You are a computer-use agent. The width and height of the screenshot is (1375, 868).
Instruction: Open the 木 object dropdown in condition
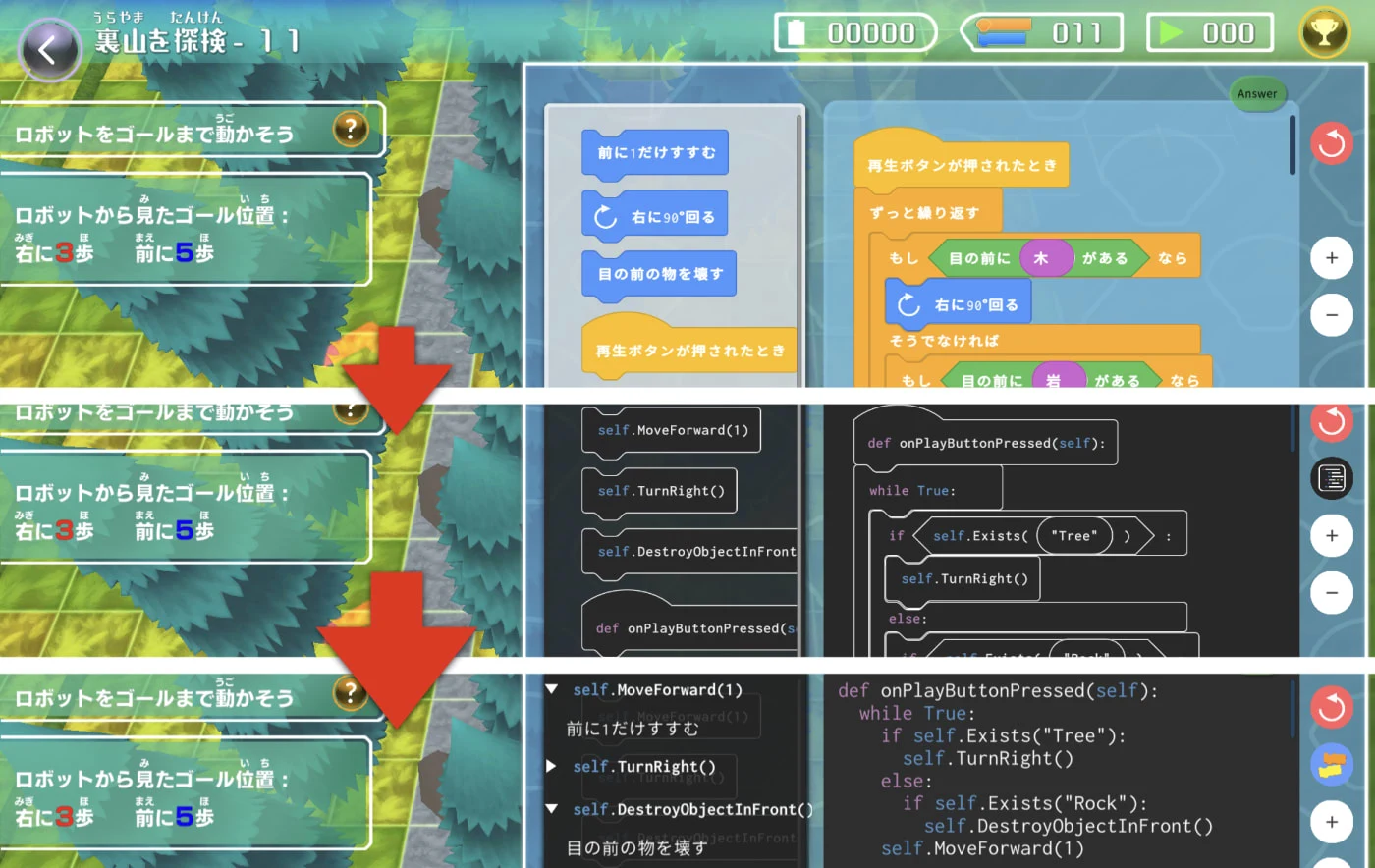pos(1045,258)
